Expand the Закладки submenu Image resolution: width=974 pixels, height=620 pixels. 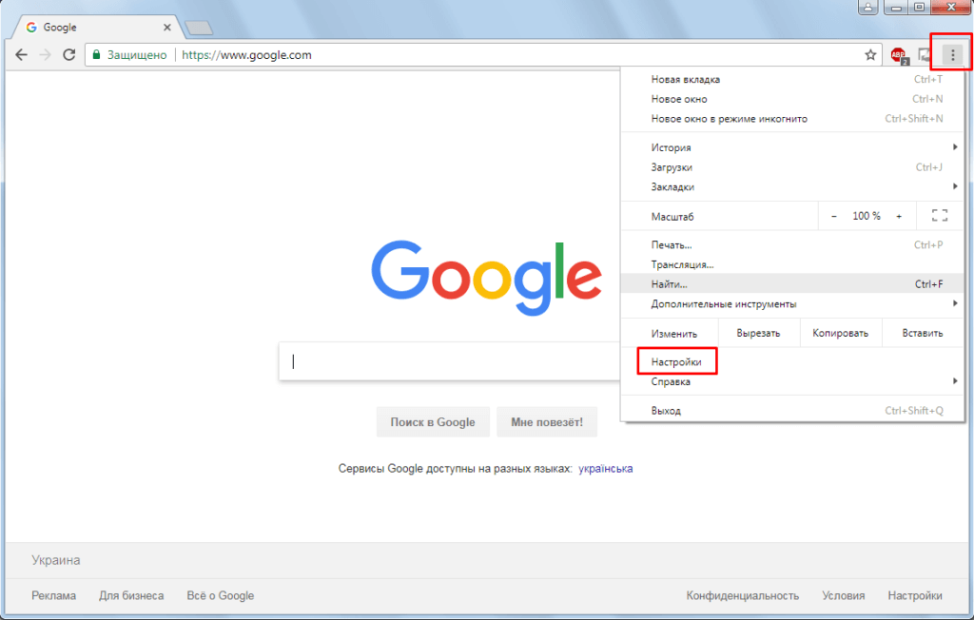click(792, 187)
